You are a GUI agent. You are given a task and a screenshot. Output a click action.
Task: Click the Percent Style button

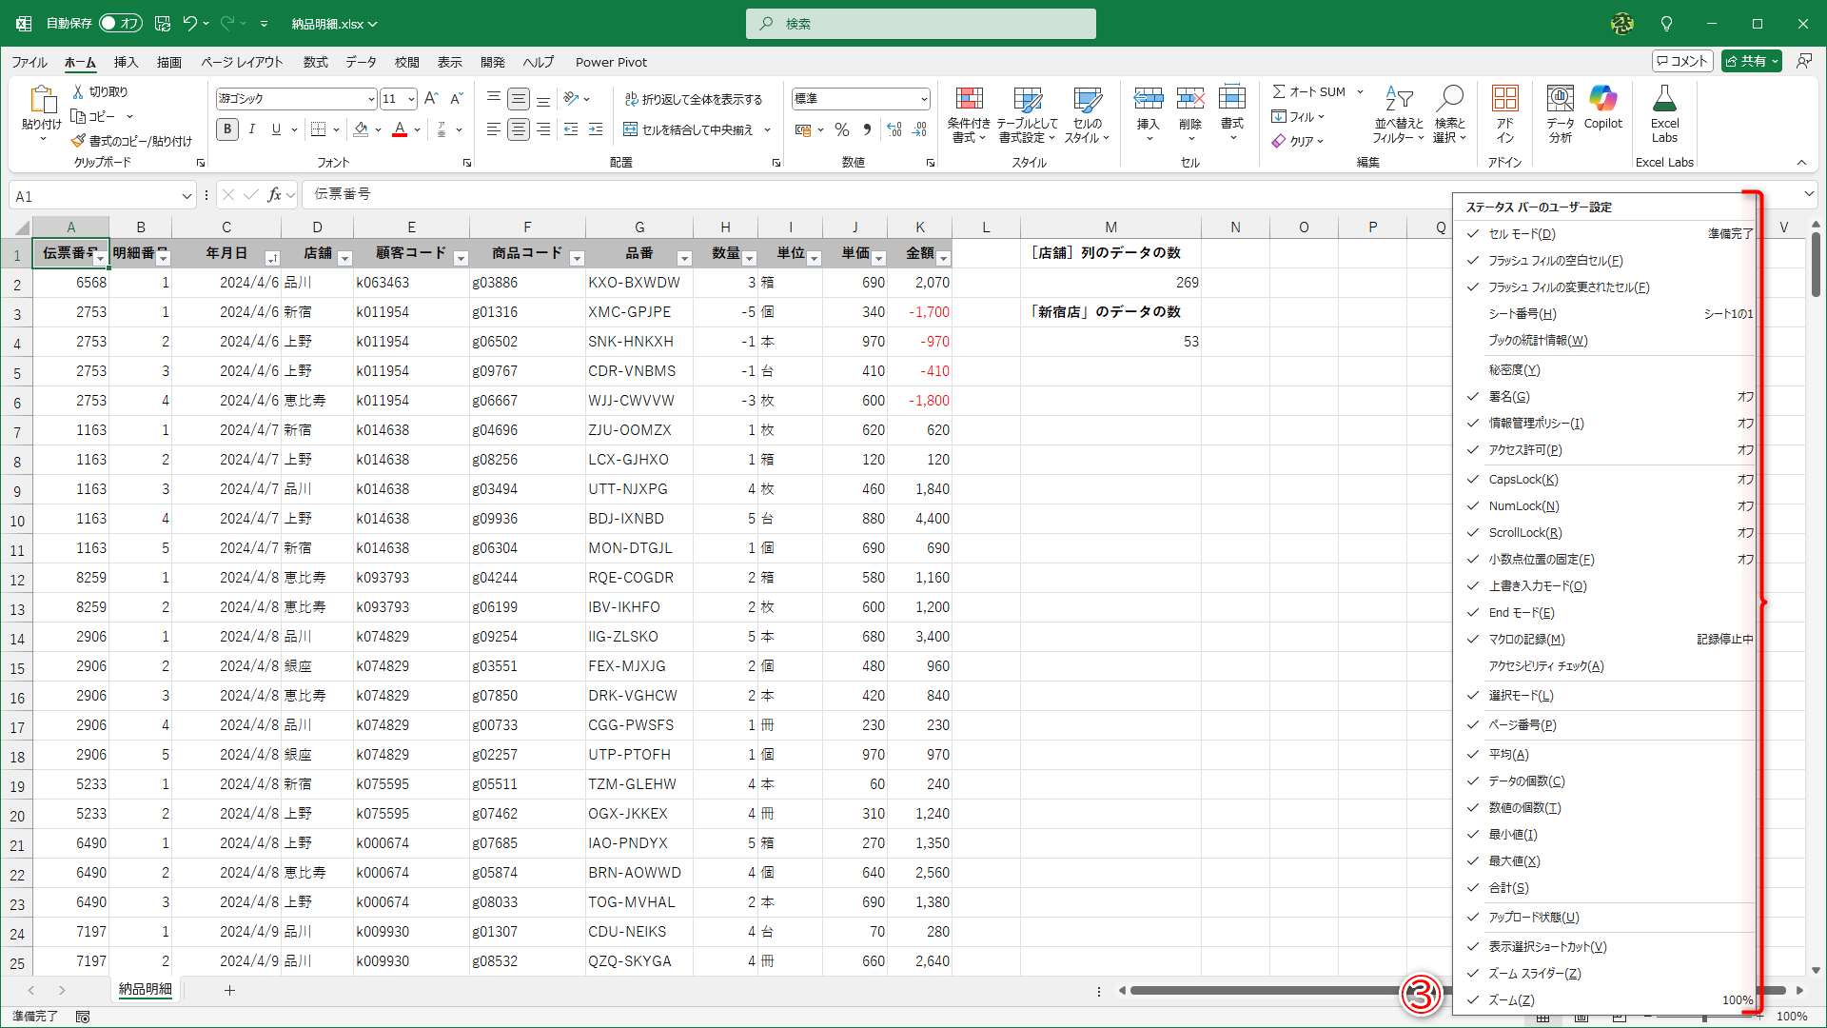(842, 129)
